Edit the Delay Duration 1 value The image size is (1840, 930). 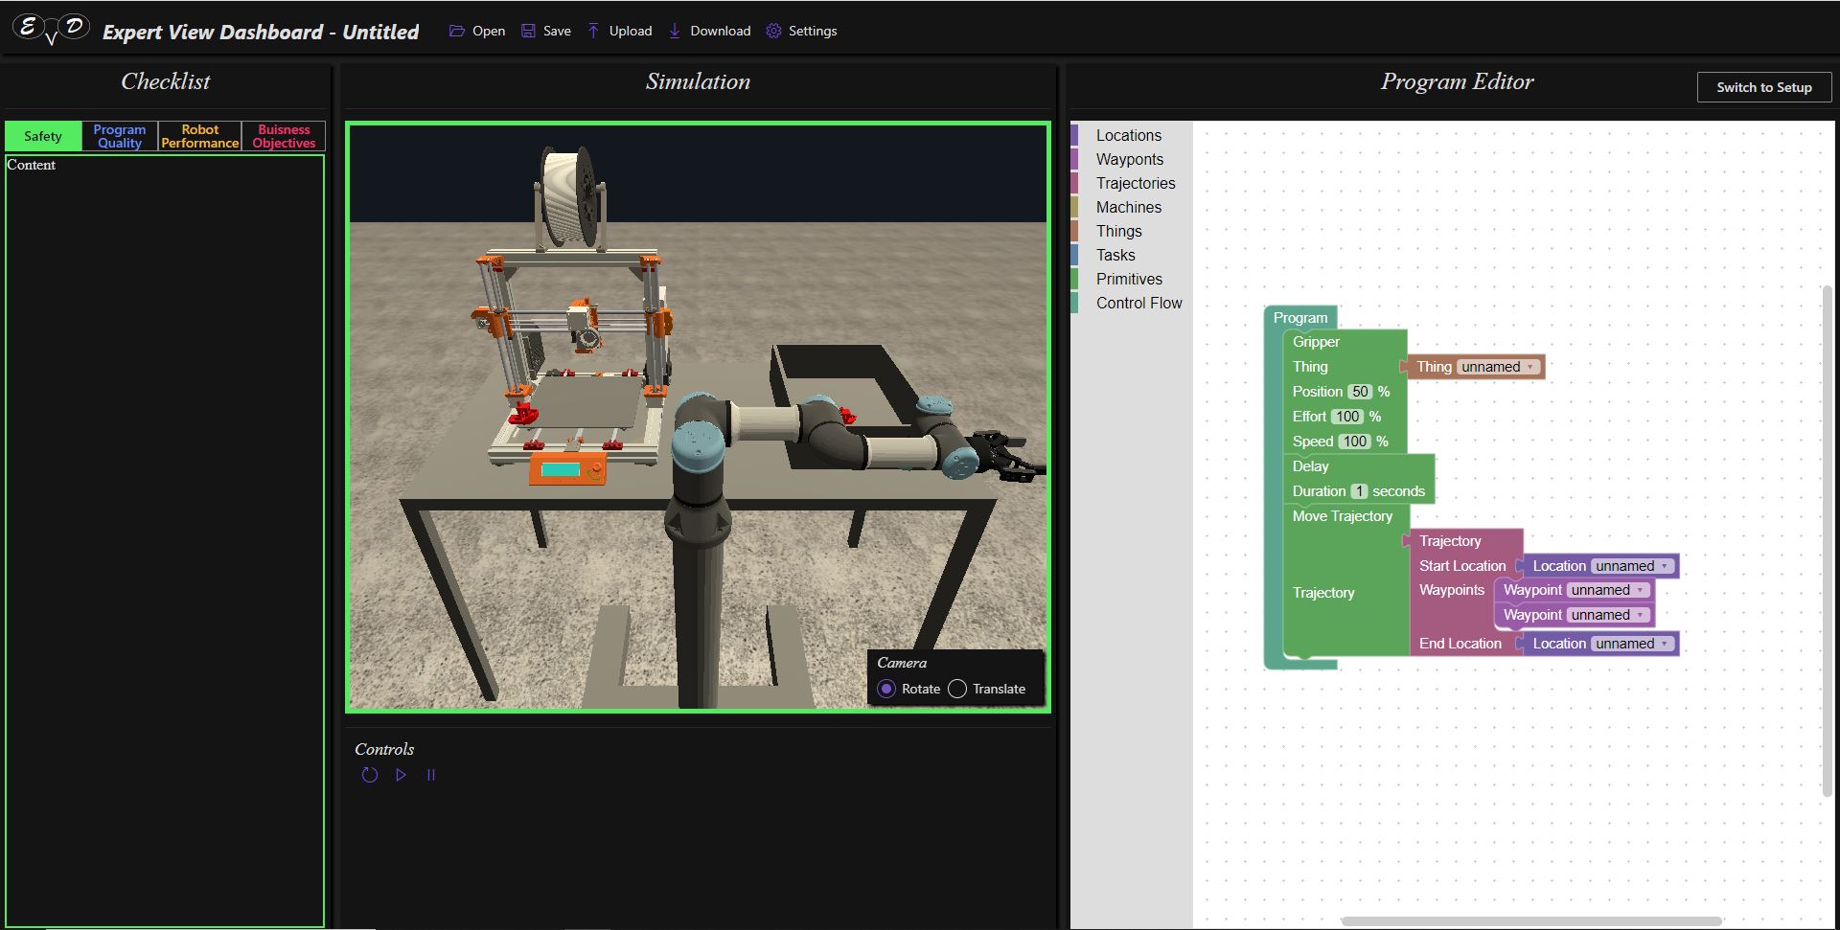[1359, 491]
